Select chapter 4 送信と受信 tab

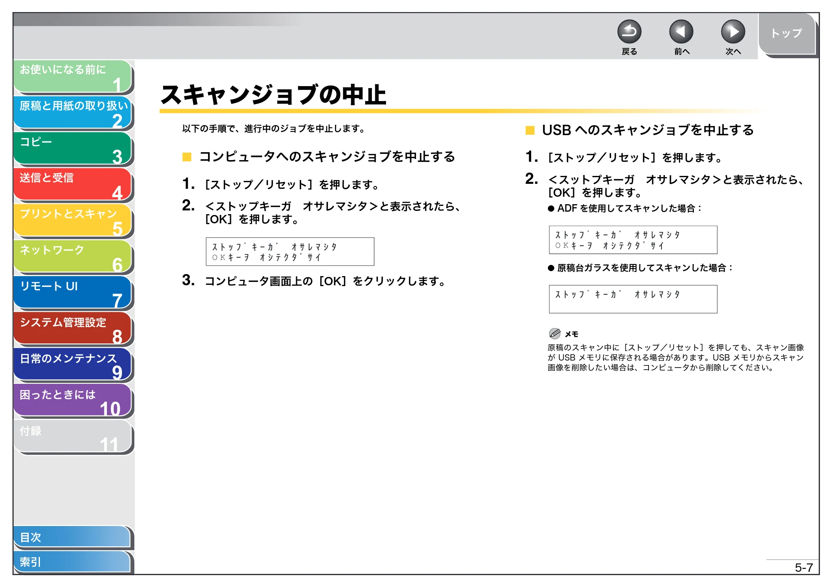(73, 185)
